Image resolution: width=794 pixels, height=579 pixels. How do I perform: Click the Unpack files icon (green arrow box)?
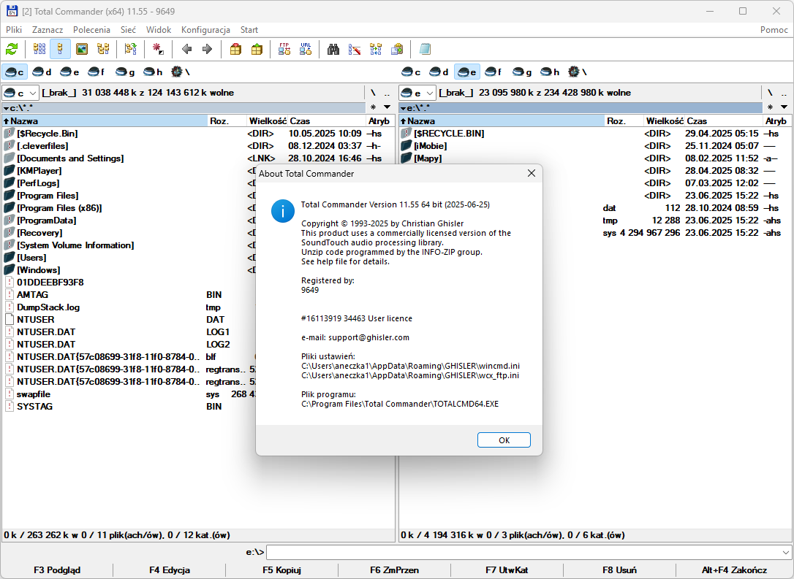pyautogui.click(x=257, y=49)
